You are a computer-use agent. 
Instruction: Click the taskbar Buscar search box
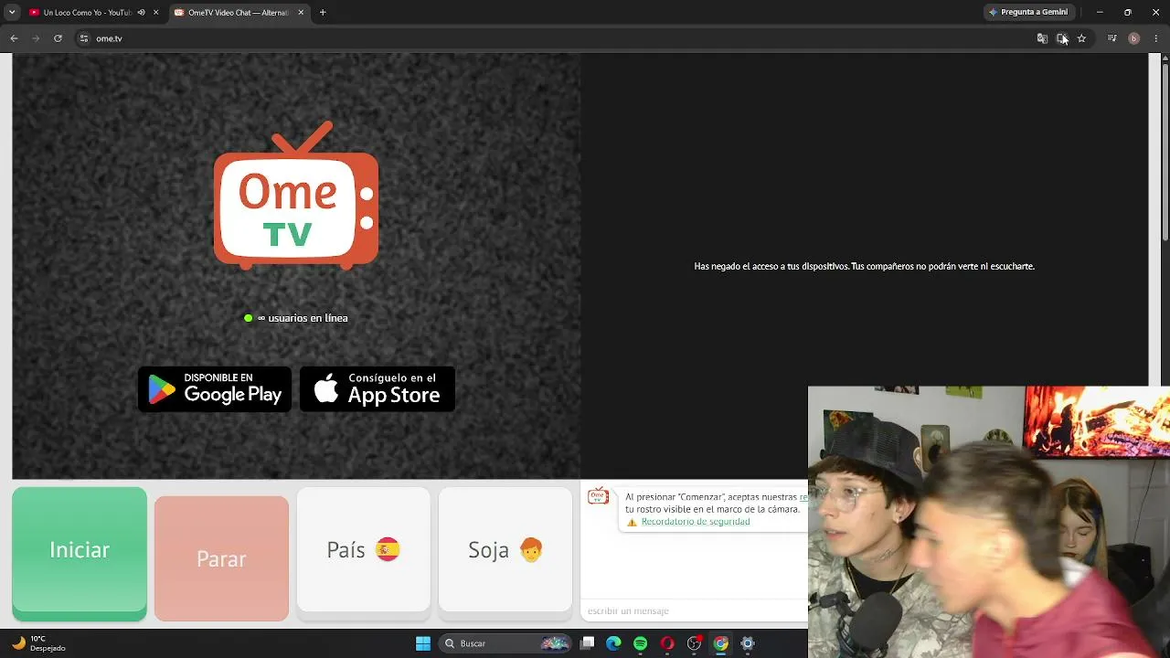click(x=505, y=643)
